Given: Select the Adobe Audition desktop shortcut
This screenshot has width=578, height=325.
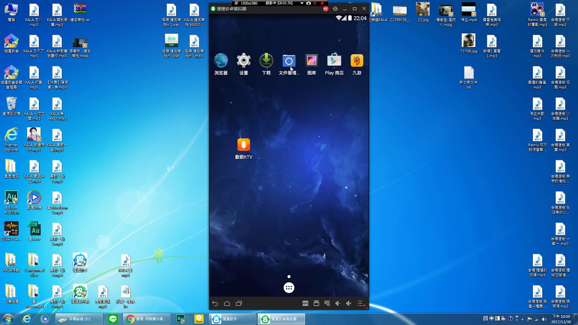Looking at the screenshot, I should coord(11,202).
